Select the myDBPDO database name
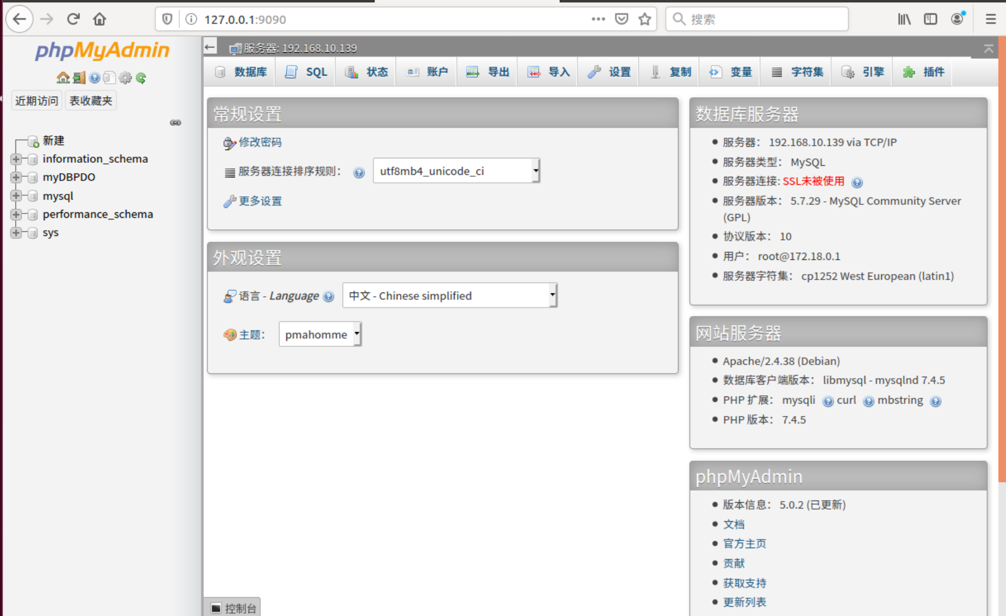 pos(69,177)
